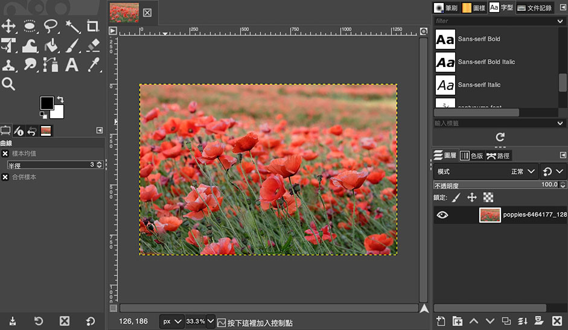Create a new layer with bottom icon
The image size is (568, 330).
(x=441, y=321)
